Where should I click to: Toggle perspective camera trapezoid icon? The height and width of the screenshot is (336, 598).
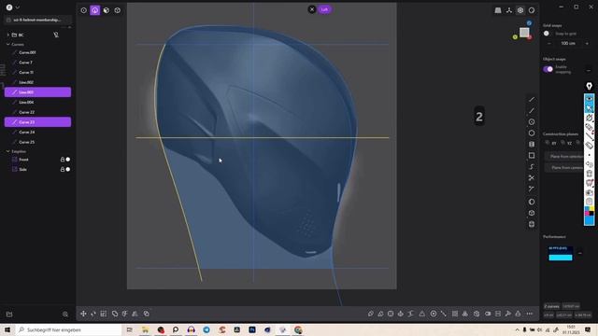click(x=498, y=10)
